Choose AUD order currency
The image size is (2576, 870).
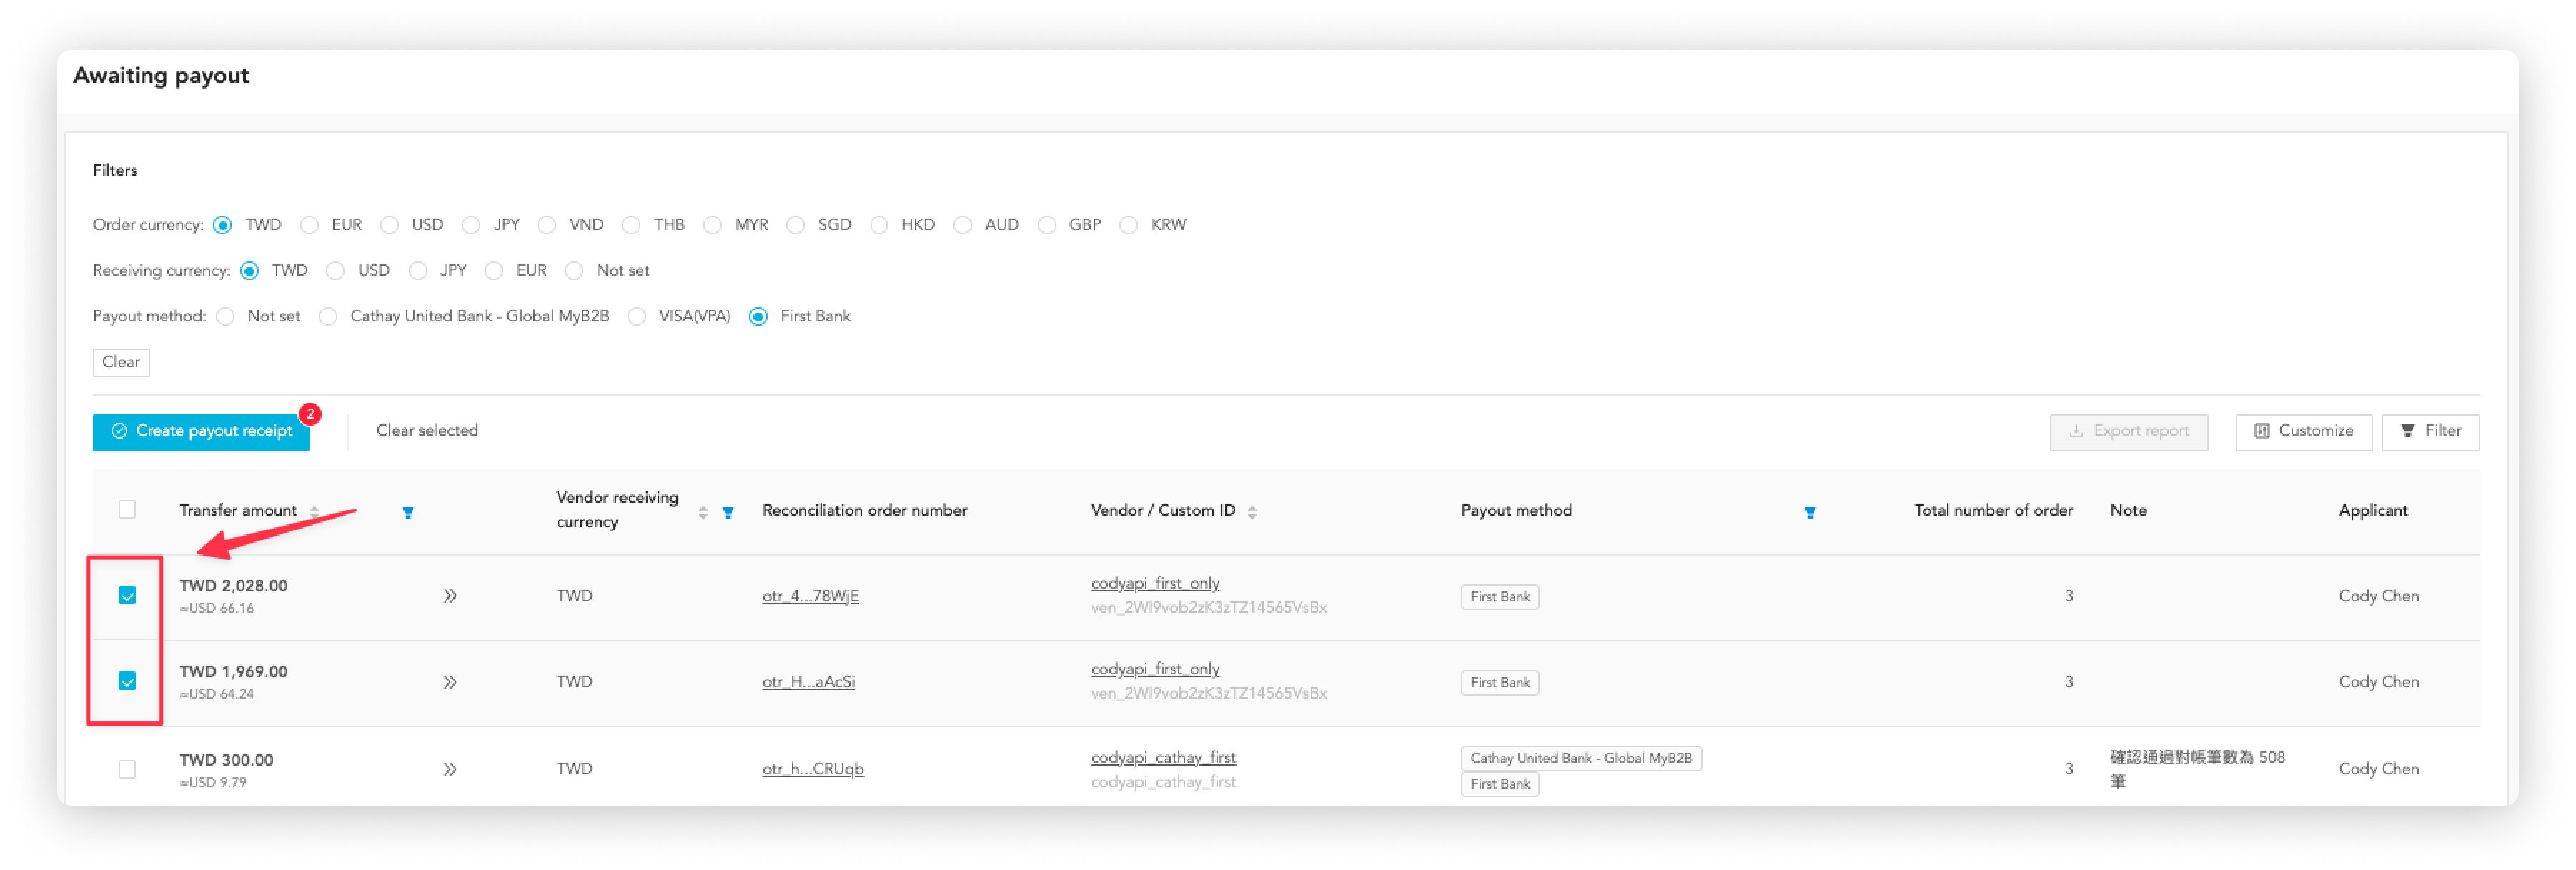963,226
